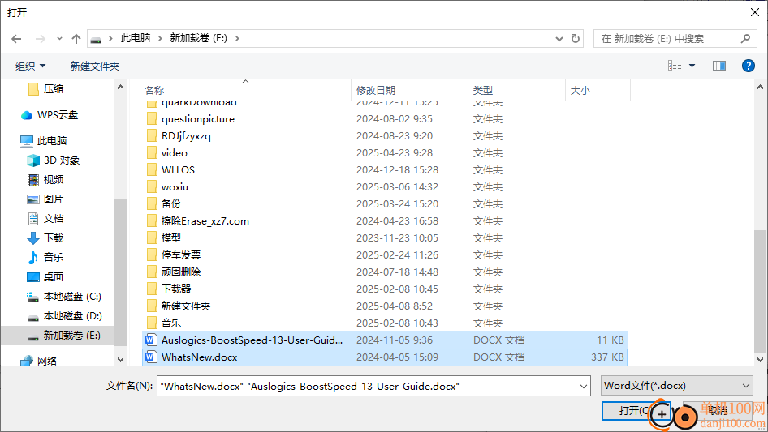Viewport: 768px width, 432px height.
Task: Open 文档 in the sidebar
Action: click(x=54, y=219)
